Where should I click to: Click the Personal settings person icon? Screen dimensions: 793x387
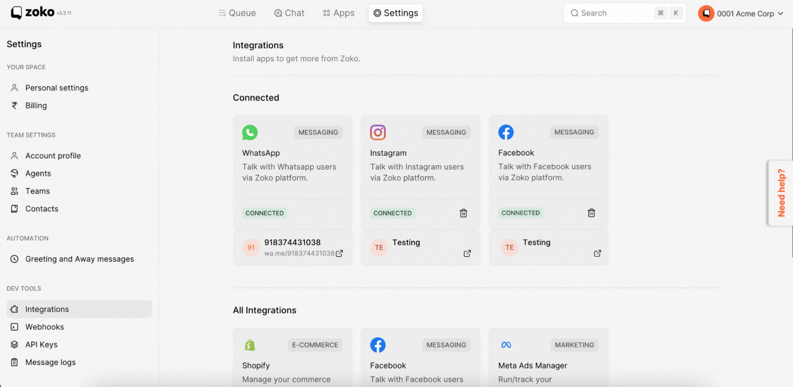[14, 88]
